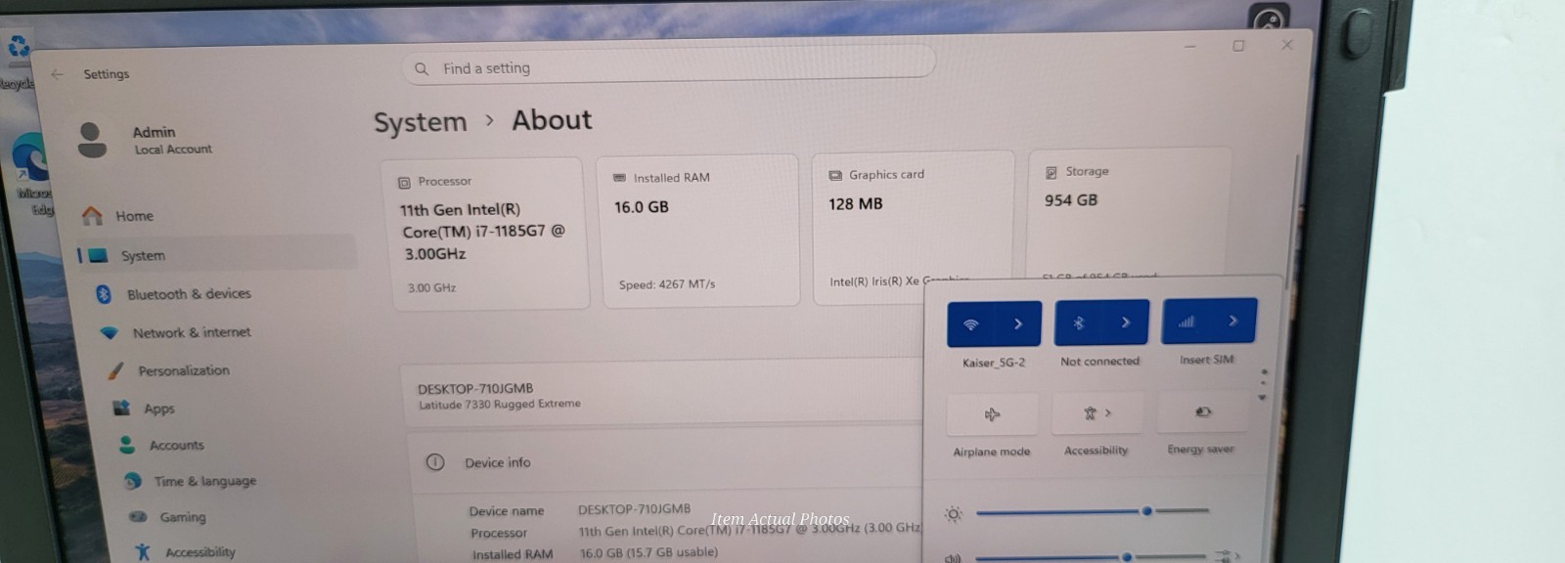This screenshot has width=1565, height=563.
Task: Click the Gaming controller icon
Action: pos(139,516)
